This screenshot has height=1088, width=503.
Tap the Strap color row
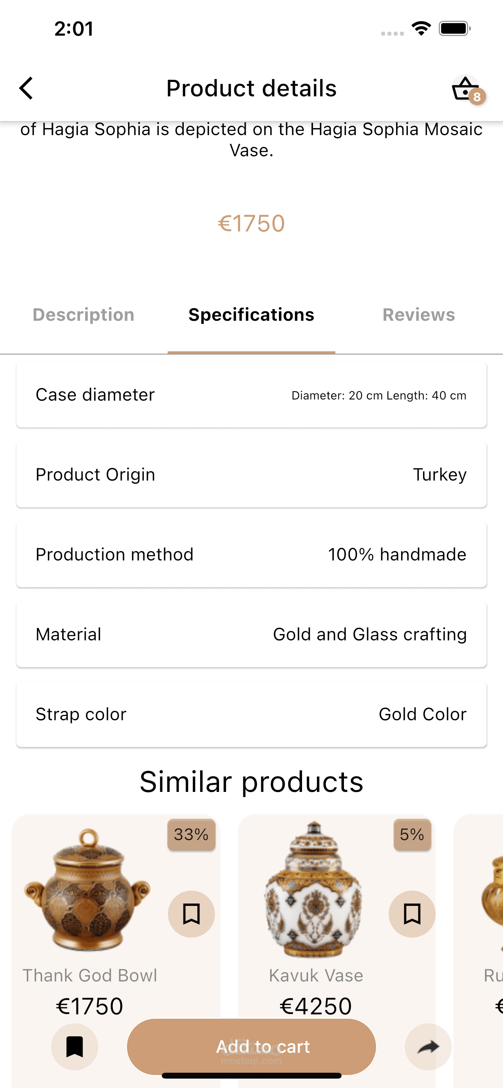tap(251, 714)
